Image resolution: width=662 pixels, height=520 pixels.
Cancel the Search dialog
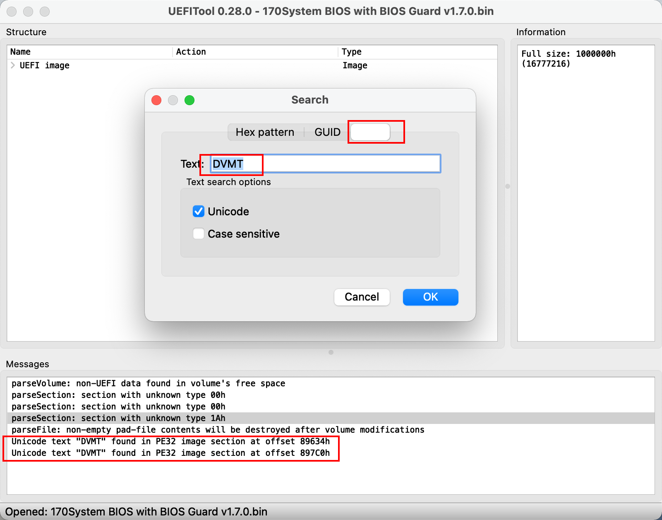point(362,297)
